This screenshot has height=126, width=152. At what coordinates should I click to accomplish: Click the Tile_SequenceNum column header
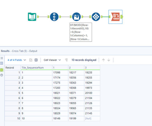pyautogui.click(x=37, y=68)
